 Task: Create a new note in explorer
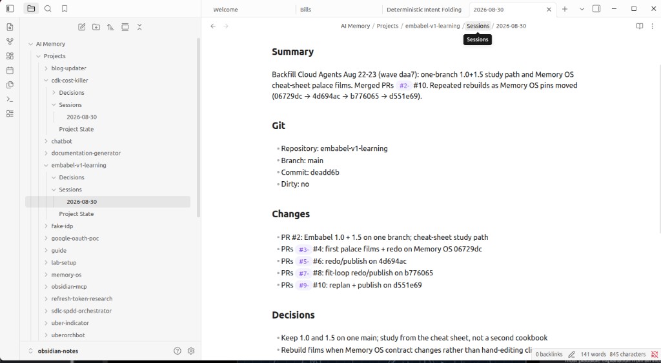point(82,27)
